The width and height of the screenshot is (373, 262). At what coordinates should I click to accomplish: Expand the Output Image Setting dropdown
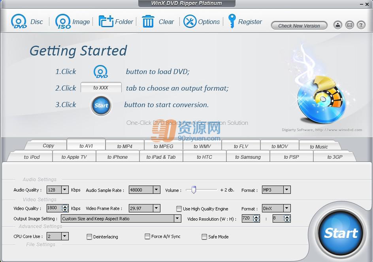click(x=177, y=218)
